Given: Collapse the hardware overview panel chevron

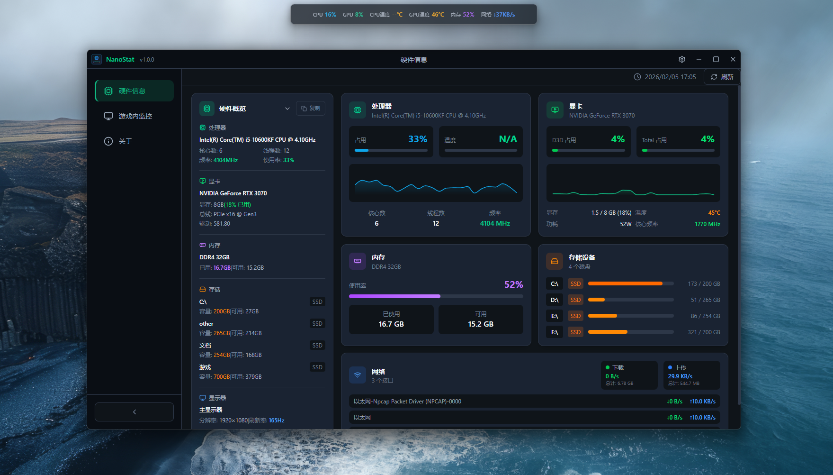Looking at the screenshot, I should 287,109.
